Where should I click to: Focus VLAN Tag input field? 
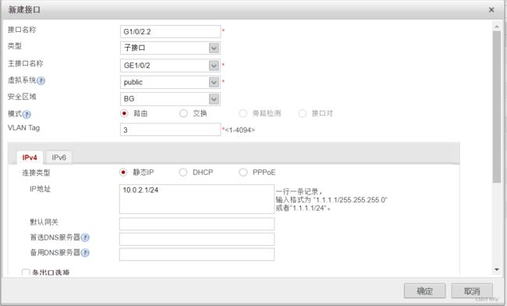(170, 130)
